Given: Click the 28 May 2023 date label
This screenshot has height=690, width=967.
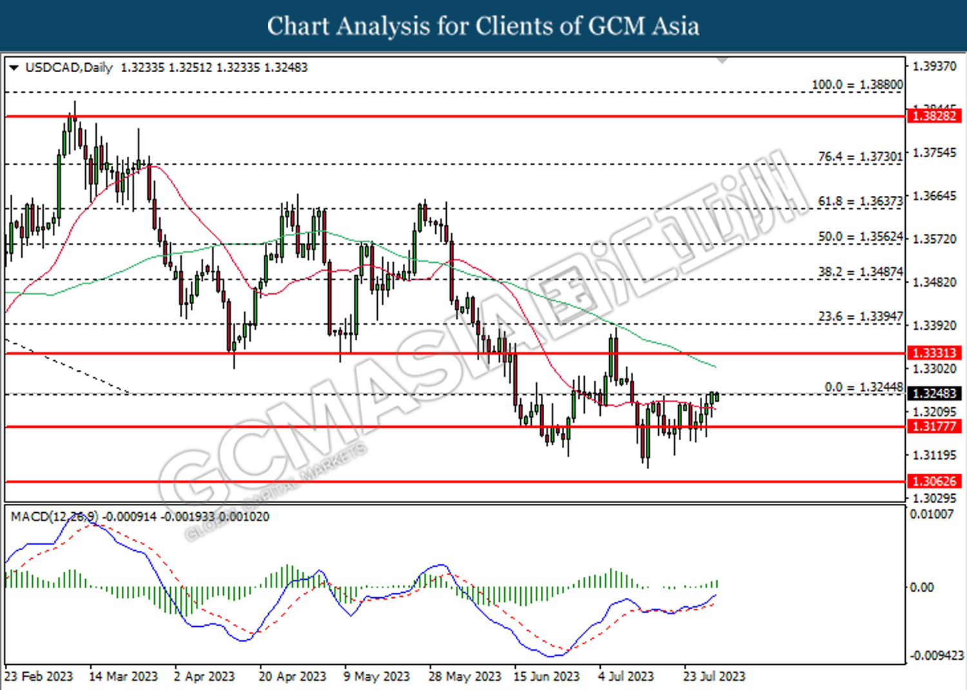Looking at the screenshot, I should coord(465,676).
